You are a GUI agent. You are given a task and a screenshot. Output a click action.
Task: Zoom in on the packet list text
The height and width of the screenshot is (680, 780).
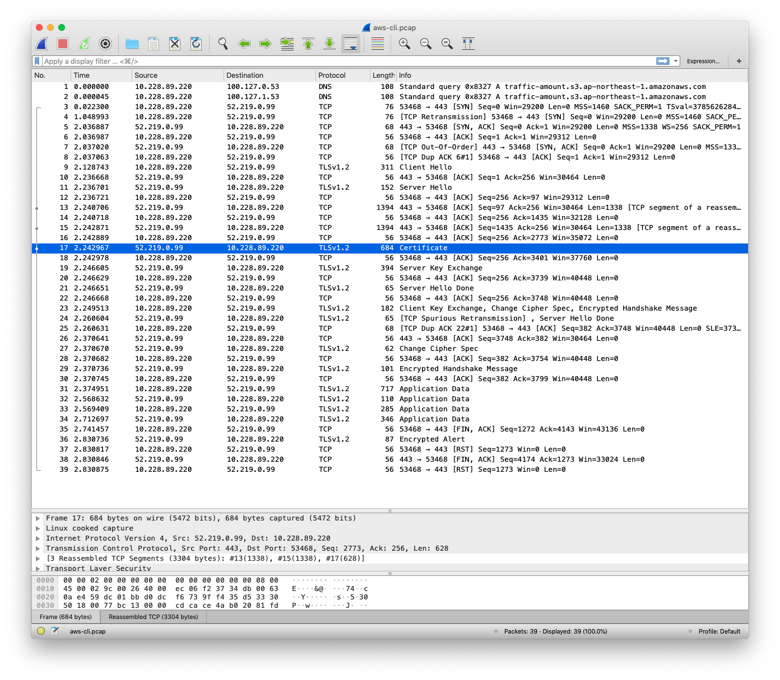tap(404, 44)
